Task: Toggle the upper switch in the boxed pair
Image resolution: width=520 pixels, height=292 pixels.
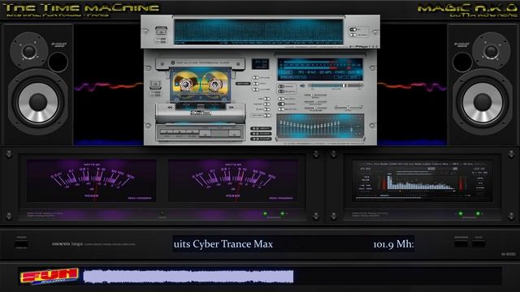Action: coord(281,86)
